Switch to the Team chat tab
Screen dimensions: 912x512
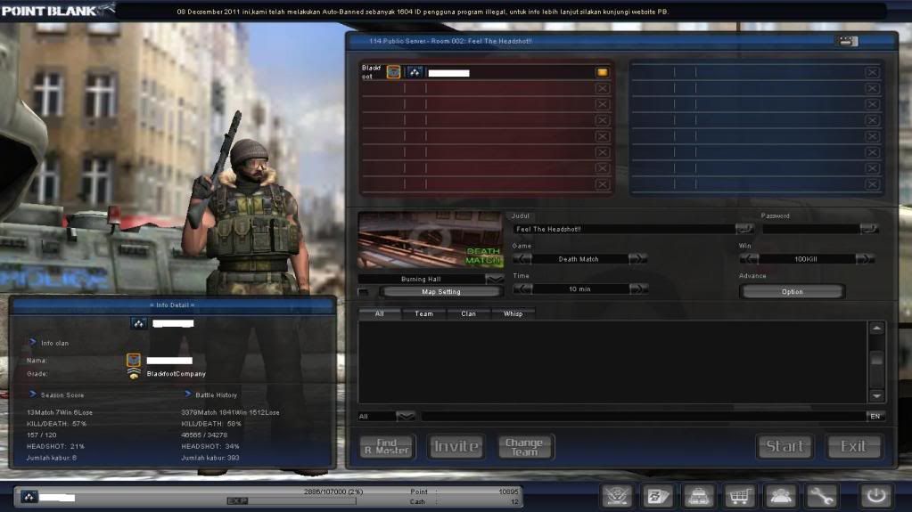pos(423,313)
